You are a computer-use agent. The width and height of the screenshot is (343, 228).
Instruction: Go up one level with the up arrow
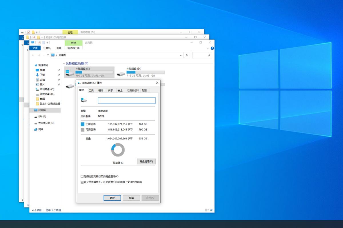point(48,55)
